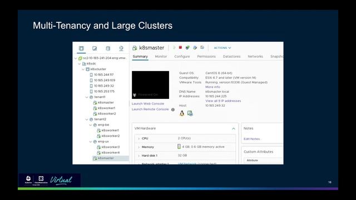Open the Hosts and Clusters inventory view
This screenshot has height=200, width=356.
(81, 48)
